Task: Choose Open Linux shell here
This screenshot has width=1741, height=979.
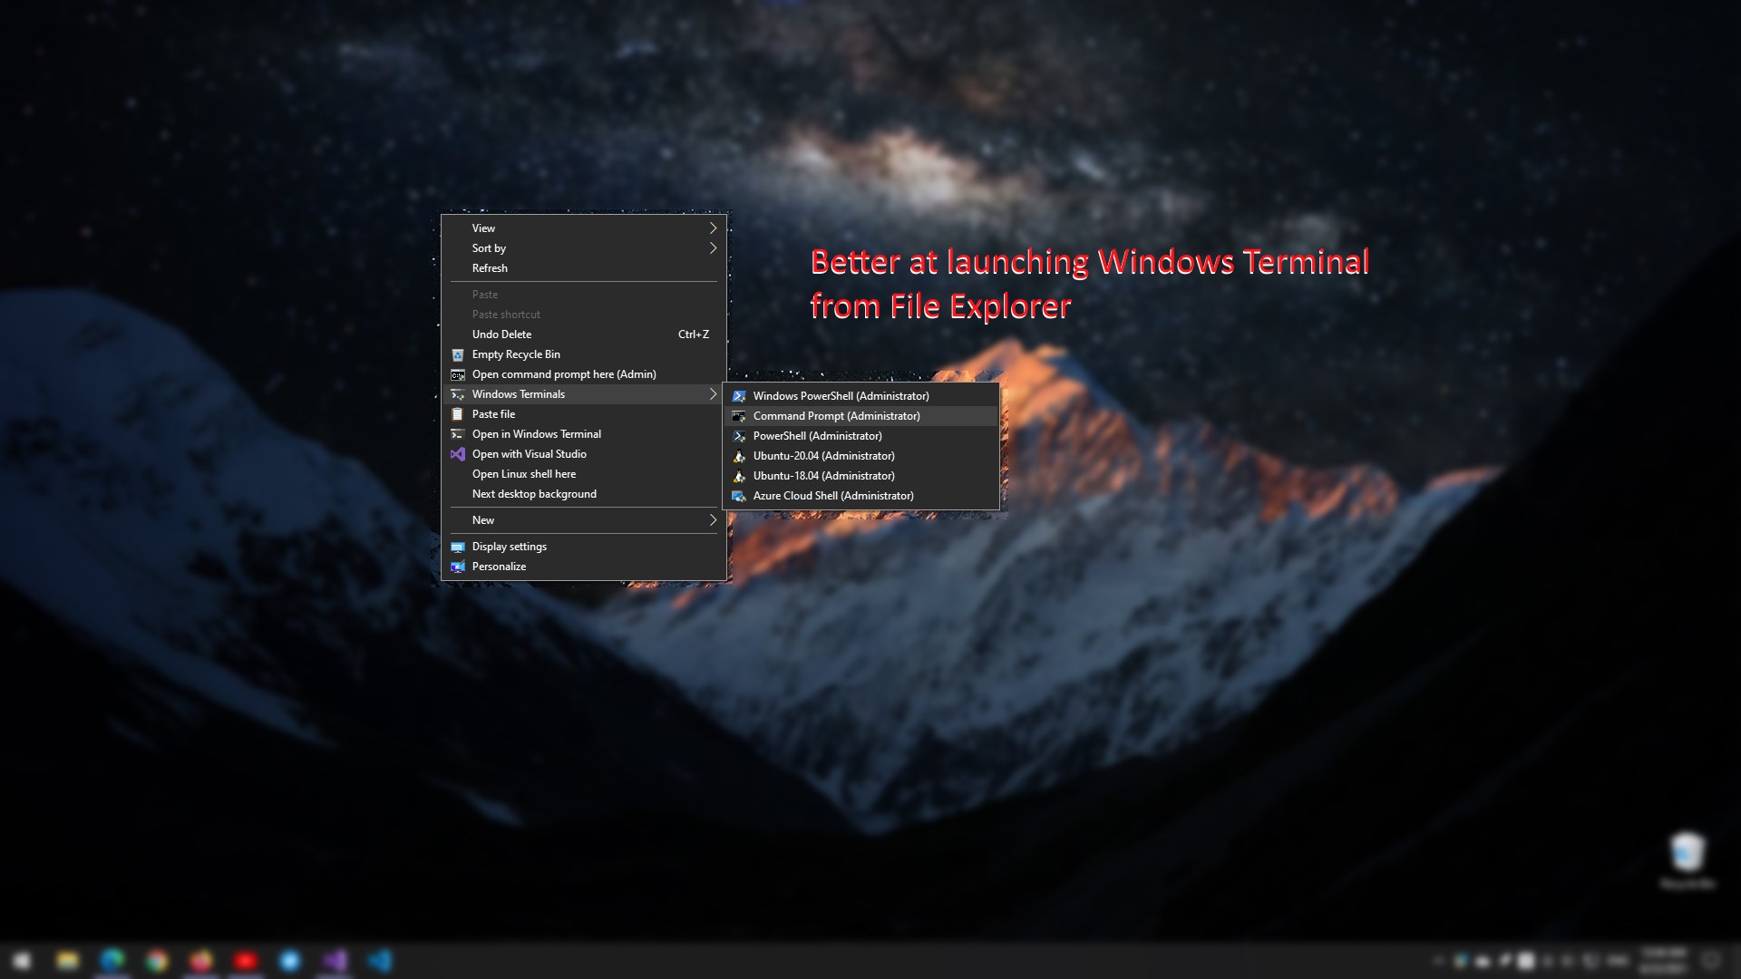Action: 524,474
